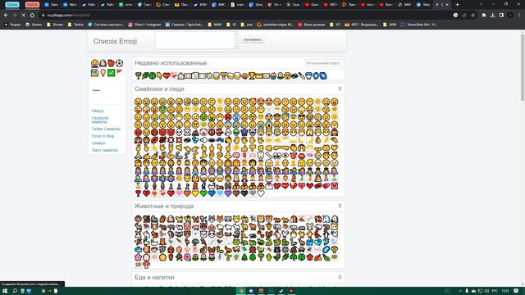The width and height of the screenshot is (525, 295).
Task: Click the Список Emoji page title
Action: click(x=115, y=41)
